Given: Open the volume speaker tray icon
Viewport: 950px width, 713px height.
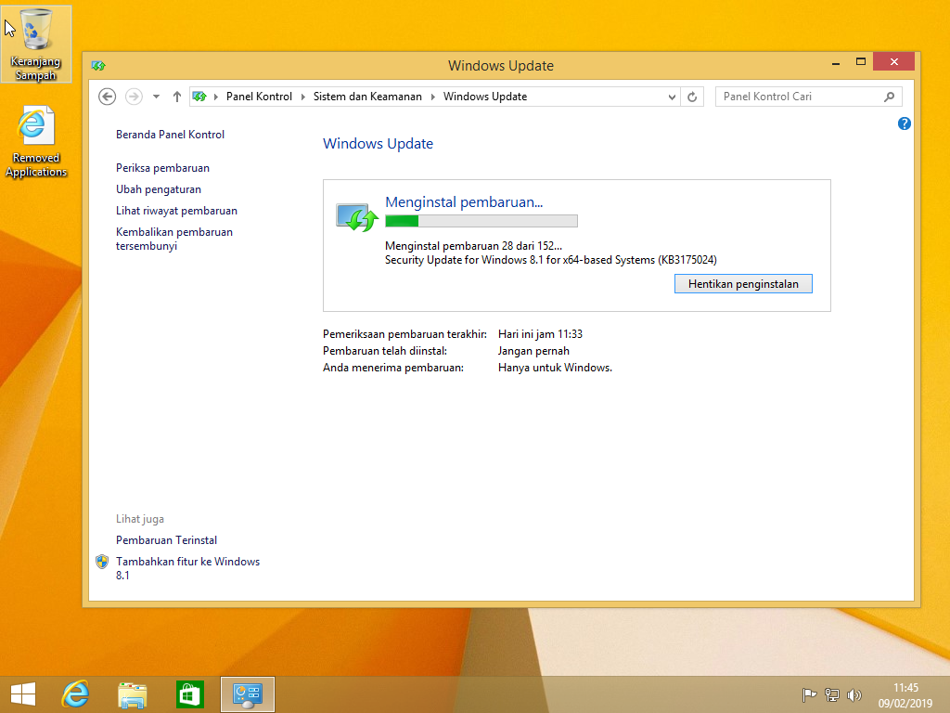Looking at the screenshot, I should coord(854,694).
